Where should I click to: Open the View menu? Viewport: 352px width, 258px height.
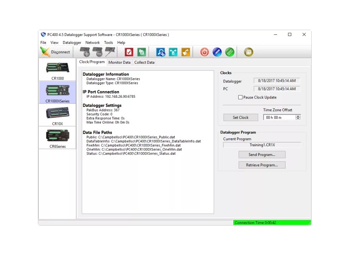pos(54,42)
